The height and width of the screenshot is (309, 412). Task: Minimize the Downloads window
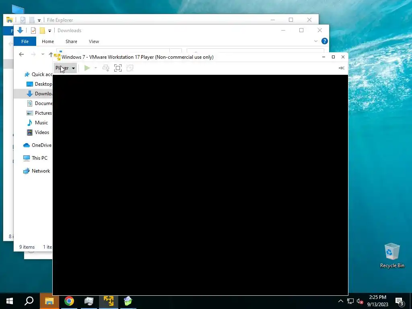(283, 31)
